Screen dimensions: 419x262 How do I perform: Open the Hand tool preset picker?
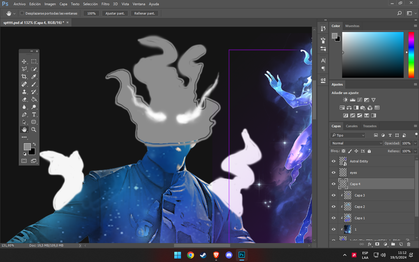(11, 13)
